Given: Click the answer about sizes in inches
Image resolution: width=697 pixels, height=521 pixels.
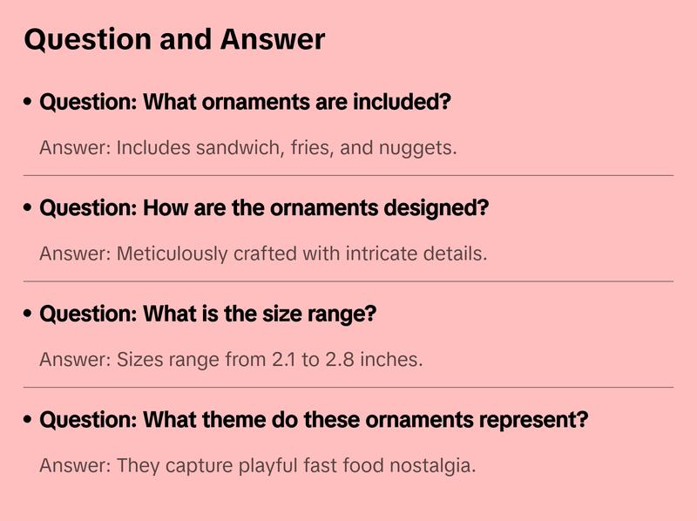Looking at the screenshot, I should [x=231, y=359].
